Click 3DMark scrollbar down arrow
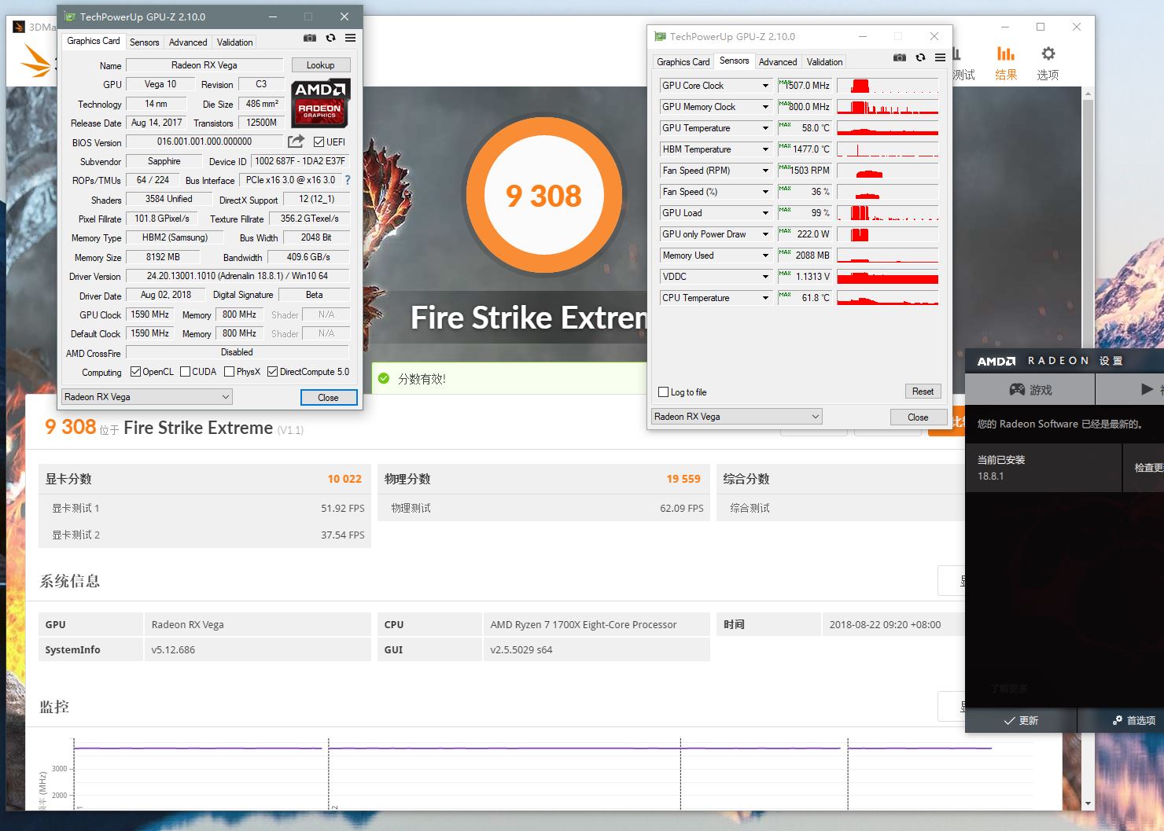Screen dimensions: 1164x831 [x=1088, y=803]
